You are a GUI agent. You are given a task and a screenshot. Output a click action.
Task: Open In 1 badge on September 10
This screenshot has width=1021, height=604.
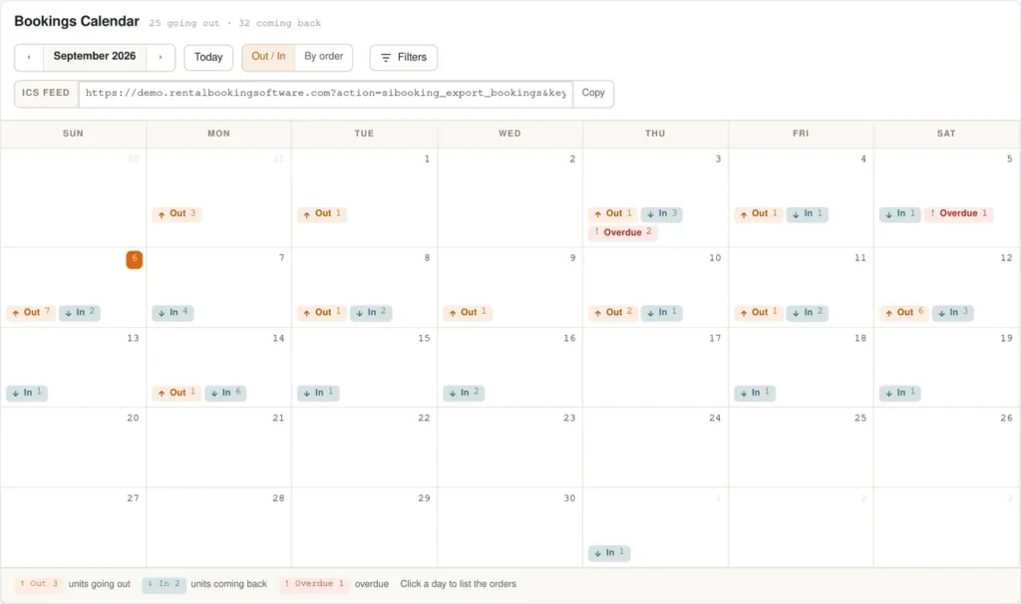(662, 312)
